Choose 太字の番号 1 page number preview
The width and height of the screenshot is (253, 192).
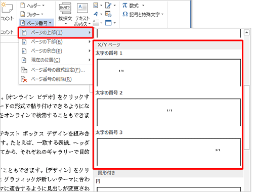pos(168,72)
